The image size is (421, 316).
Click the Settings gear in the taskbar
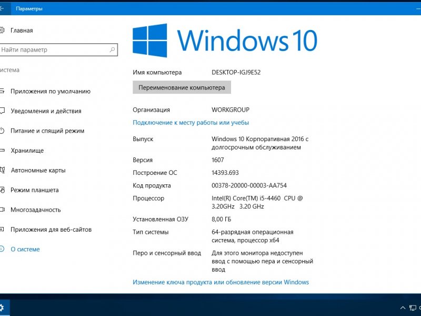click(x=2, y=308)
